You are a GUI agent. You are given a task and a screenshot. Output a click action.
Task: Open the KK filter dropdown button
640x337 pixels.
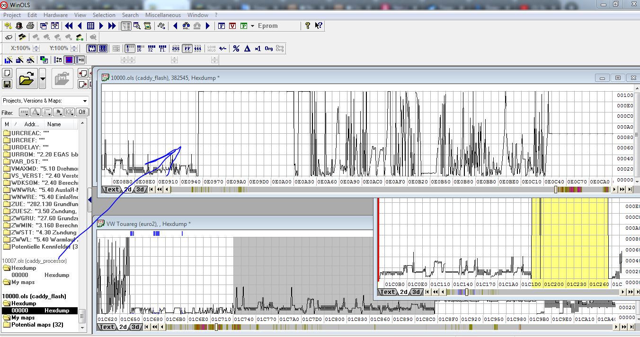70,112
